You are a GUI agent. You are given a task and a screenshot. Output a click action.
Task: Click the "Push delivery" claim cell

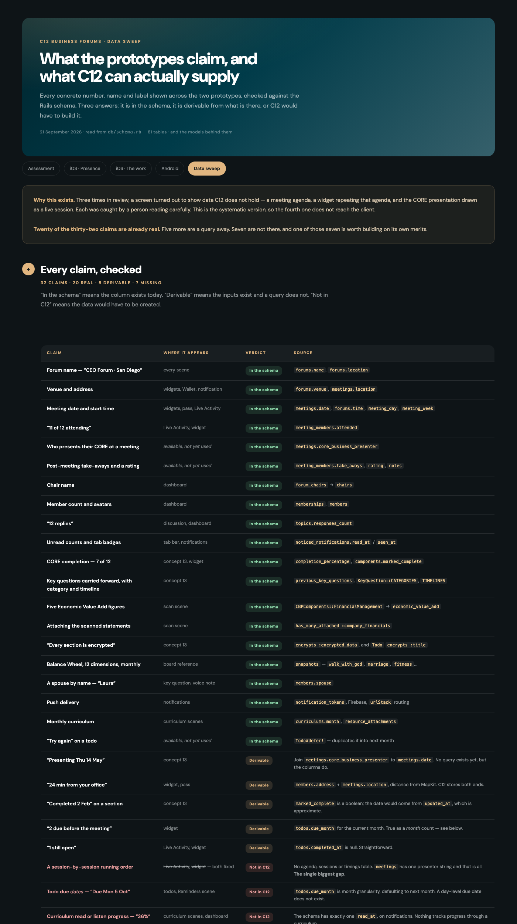coord(63,702)
